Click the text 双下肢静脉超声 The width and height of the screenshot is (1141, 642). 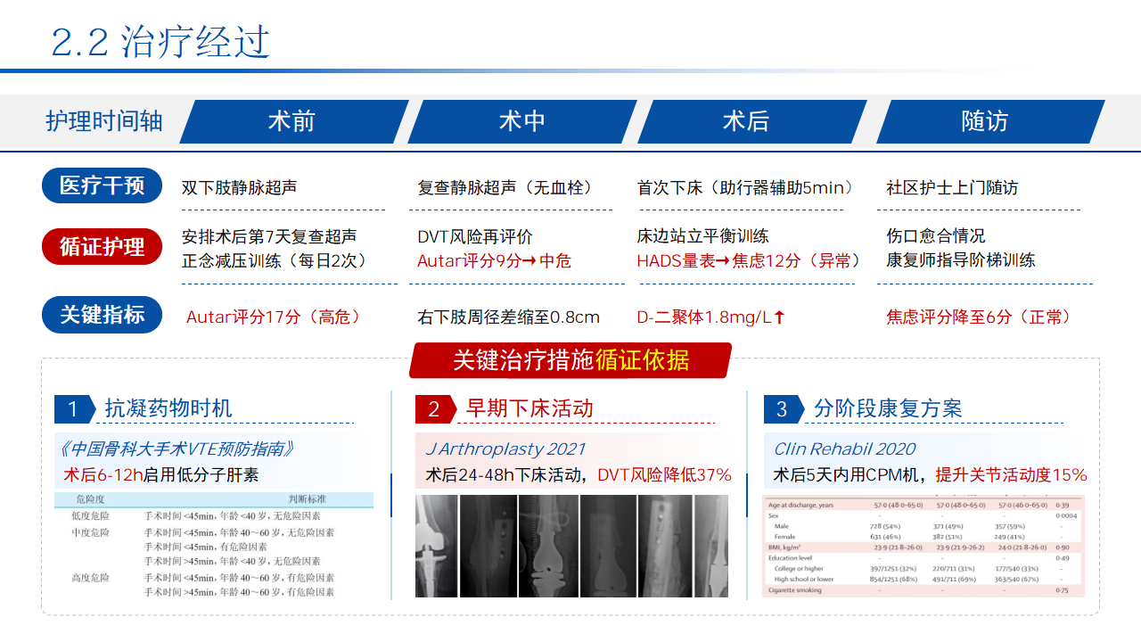240,188
